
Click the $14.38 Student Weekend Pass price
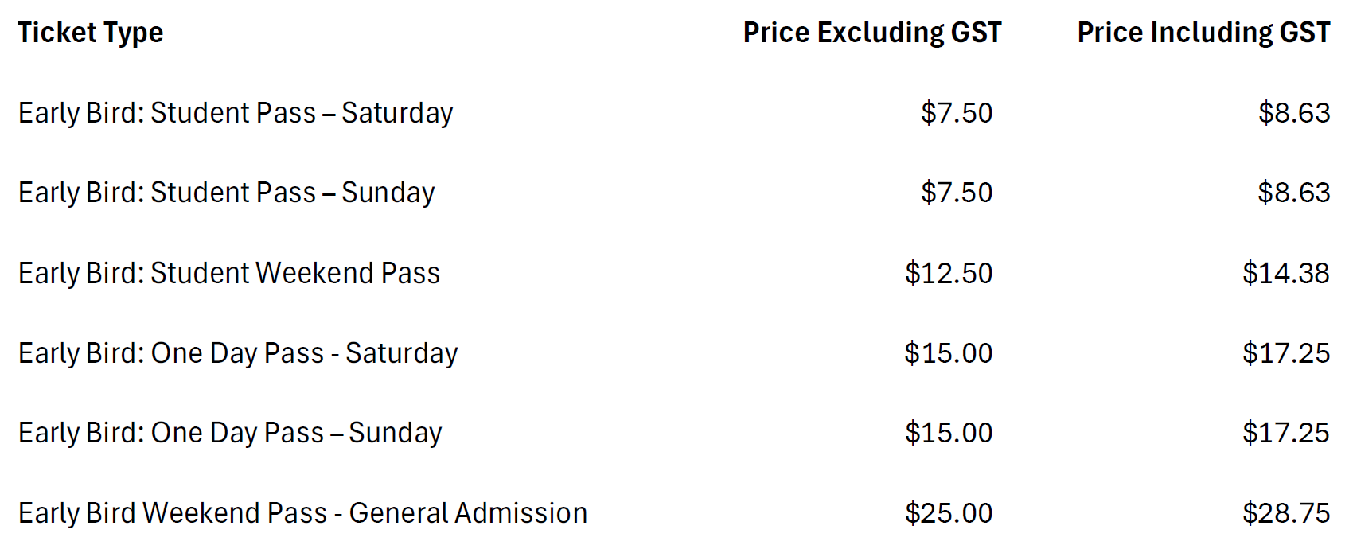pos(1286,273)
